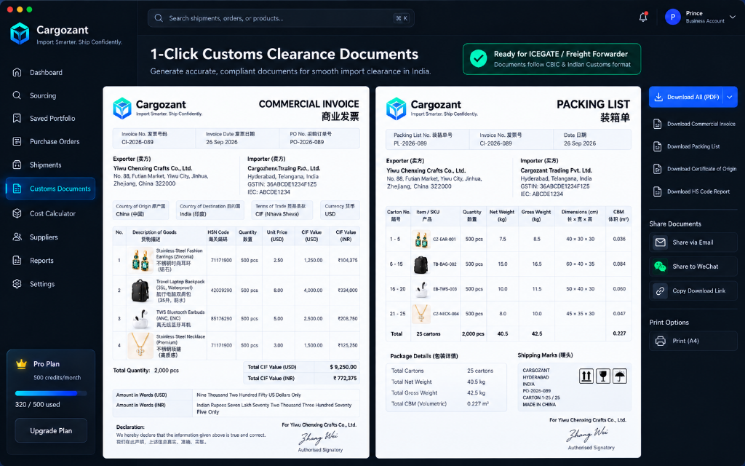The height and width of the screenshot is (466, 745).
Task: Expand the account menu chevron
Action: click(x=733, y=17)
